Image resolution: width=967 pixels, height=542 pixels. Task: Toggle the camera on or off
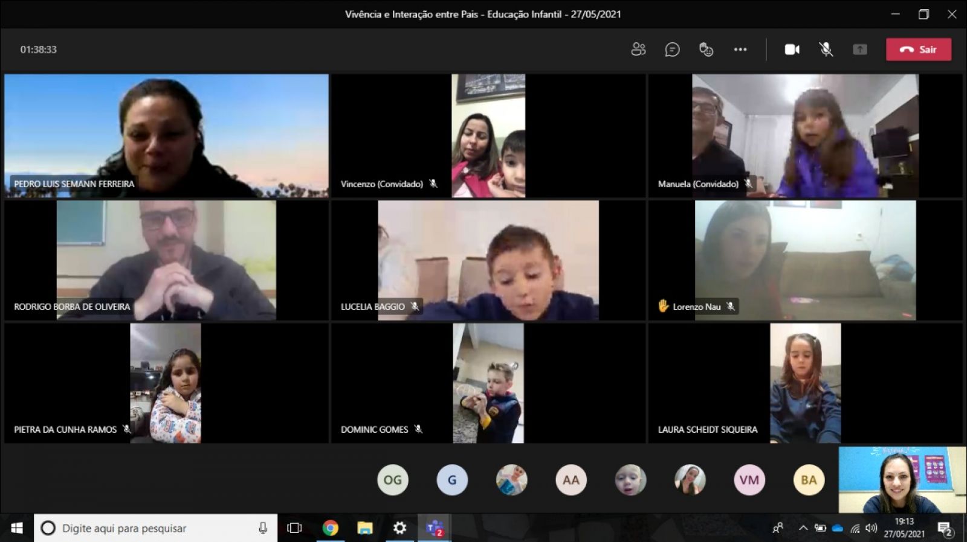point(792,49)
